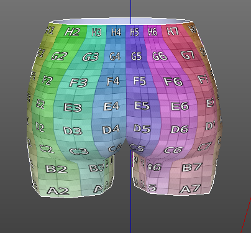Click the D5 purple UV tile
Screen dimensions: 251x233
[142, 129]
